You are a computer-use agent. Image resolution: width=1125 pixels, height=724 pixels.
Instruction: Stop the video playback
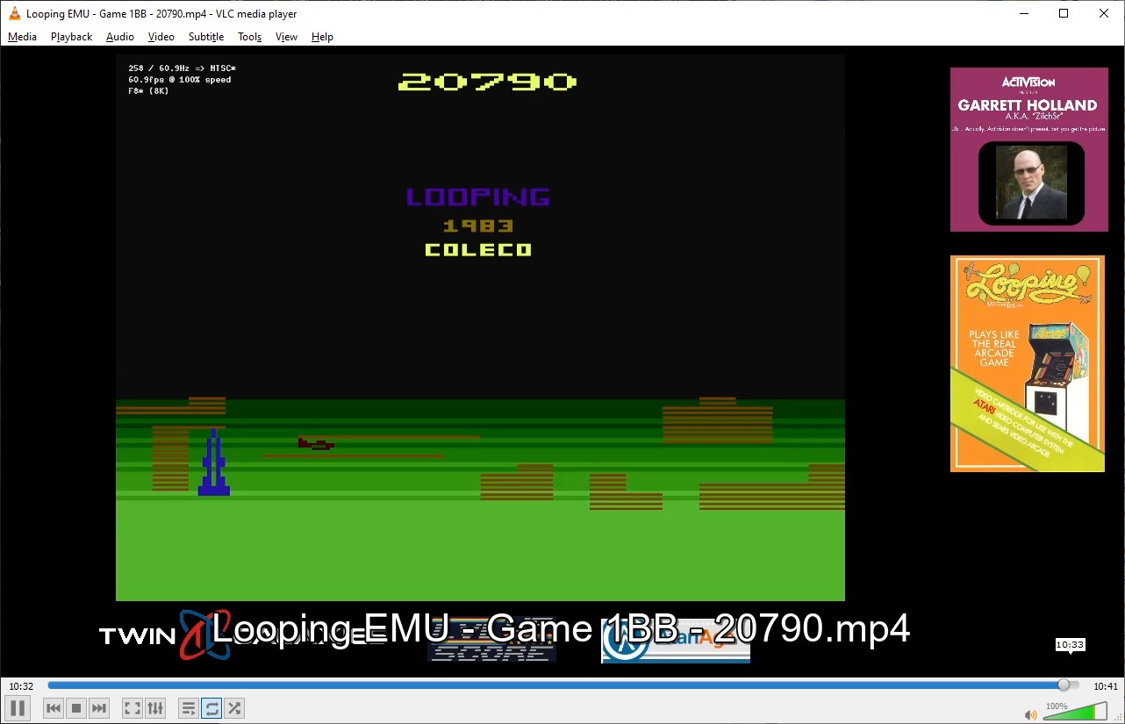[x=76, y=708]
